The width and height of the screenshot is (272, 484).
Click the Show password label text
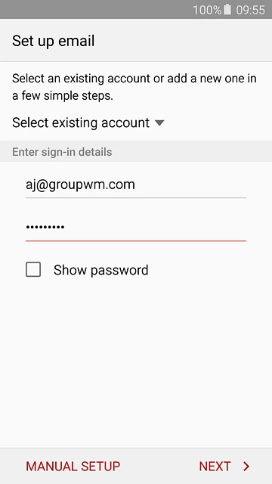click(x=100, y=270)
